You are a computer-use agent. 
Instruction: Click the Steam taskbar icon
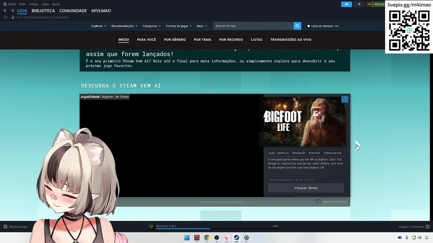pos(236,238)
